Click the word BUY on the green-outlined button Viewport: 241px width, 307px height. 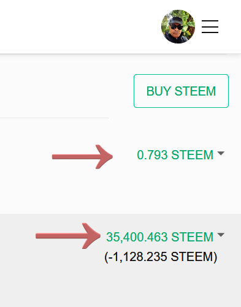(159, 91)
